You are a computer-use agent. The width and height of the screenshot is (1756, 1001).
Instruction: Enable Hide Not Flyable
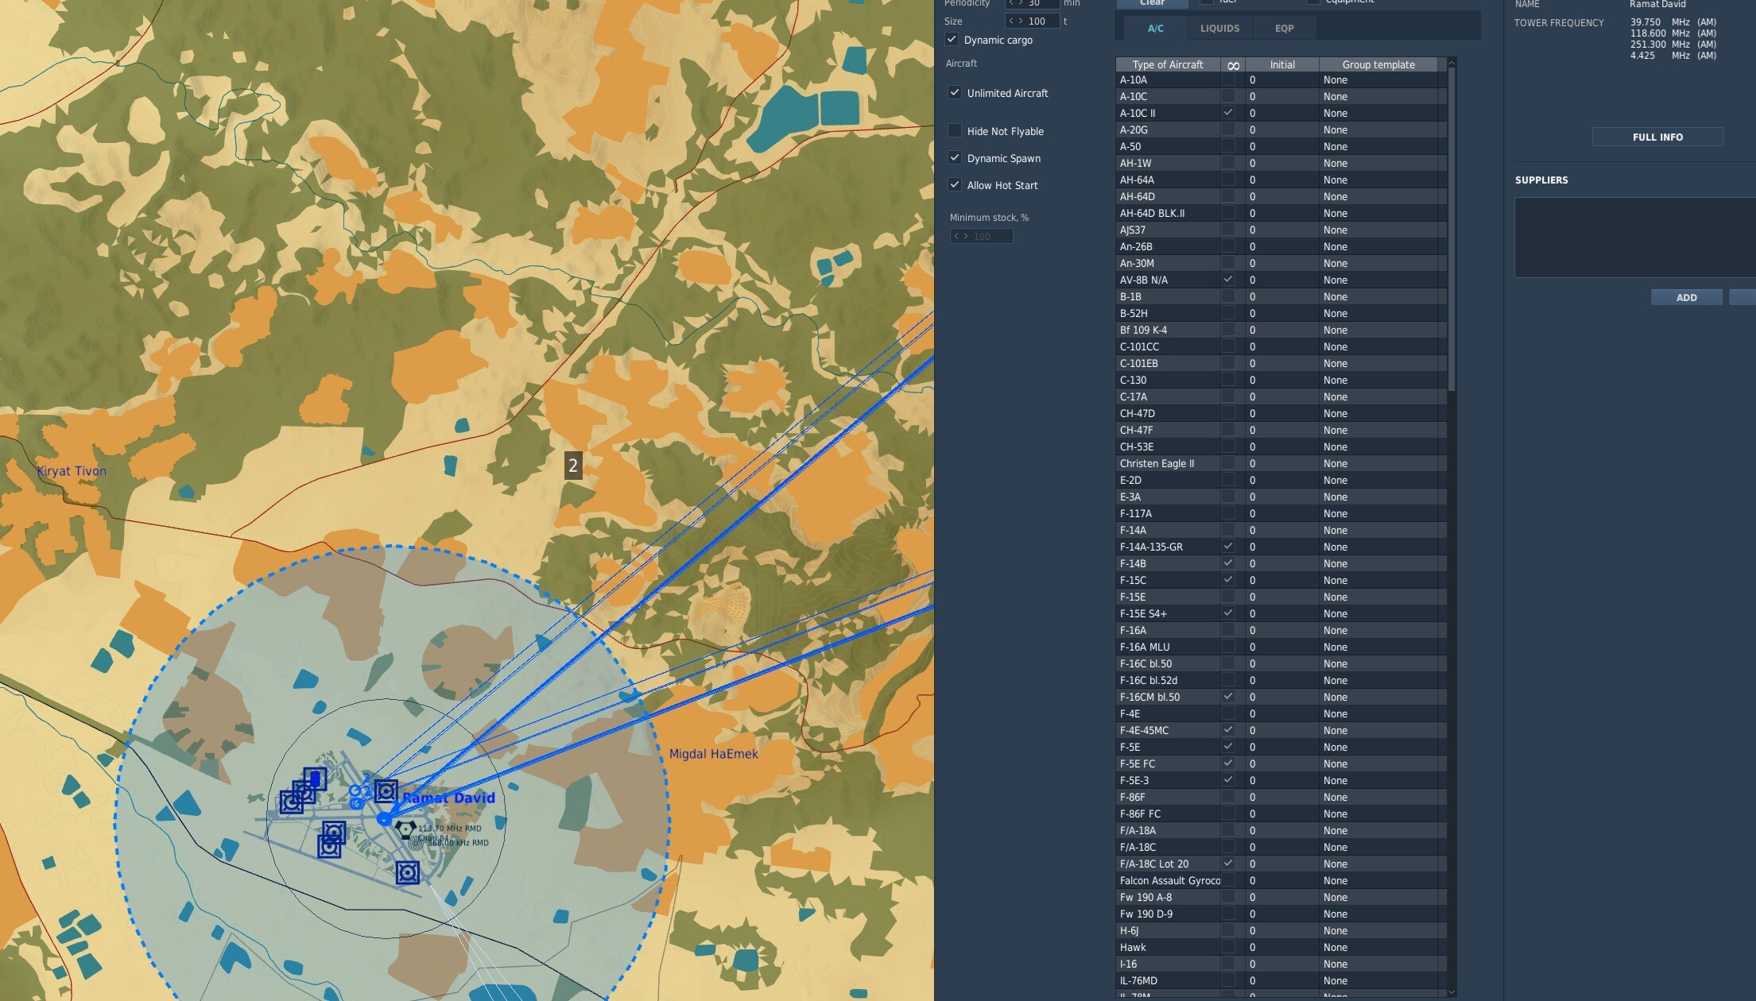[955, 130]
